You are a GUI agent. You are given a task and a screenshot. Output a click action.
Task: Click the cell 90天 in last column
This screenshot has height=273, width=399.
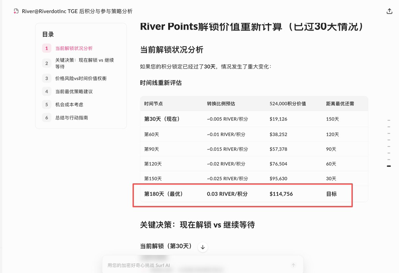tap(331, 149)
